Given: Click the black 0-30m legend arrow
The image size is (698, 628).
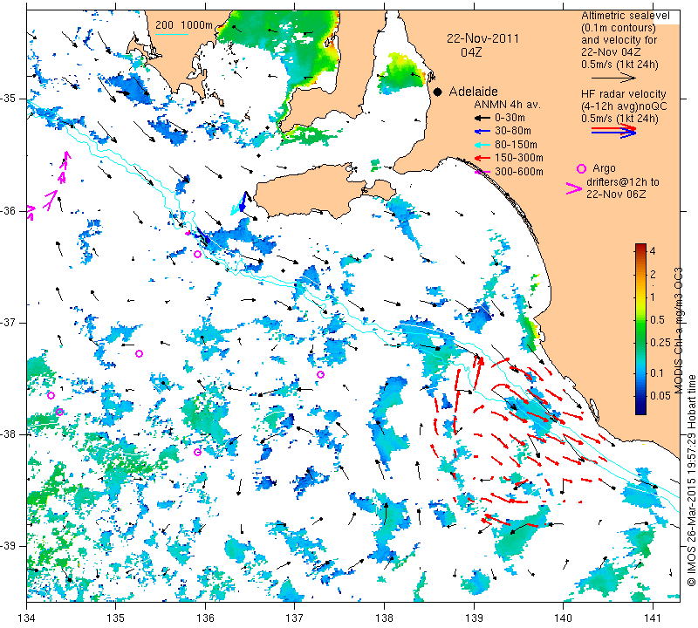Looking at the screenshot, I should (x=482, y=118).
